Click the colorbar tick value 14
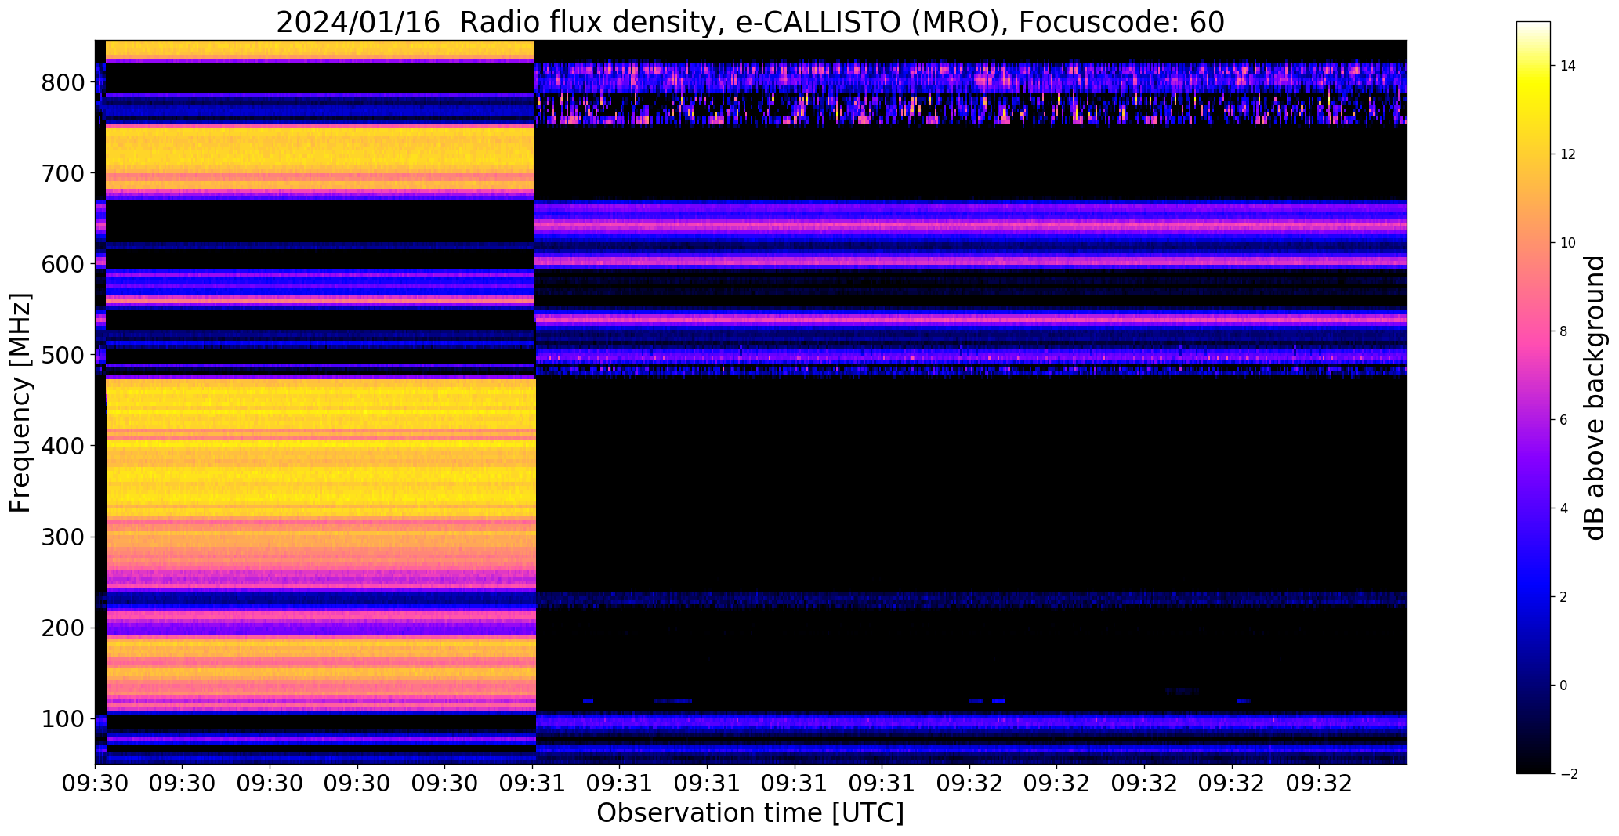The image size is (1619, 836). (x=1568, y=66)
